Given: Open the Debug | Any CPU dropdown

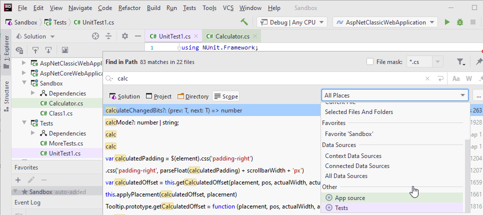Looking at the screenshot, I should (292, 22).
